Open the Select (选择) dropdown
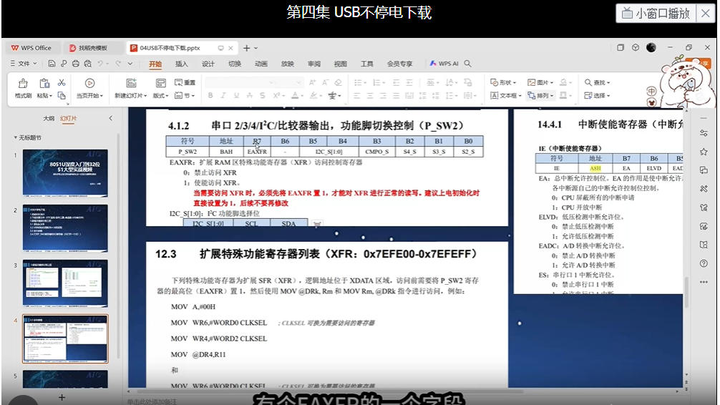The width and height of the screenshot is (720, 405). [x=597, y=95]
